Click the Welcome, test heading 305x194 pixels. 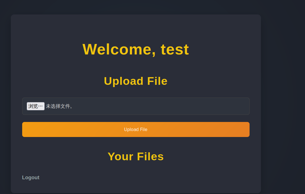point(136,49)
